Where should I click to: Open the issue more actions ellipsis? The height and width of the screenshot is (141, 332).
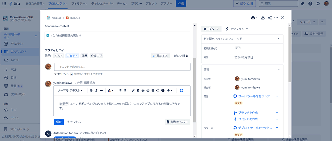[x=276, y=18]
